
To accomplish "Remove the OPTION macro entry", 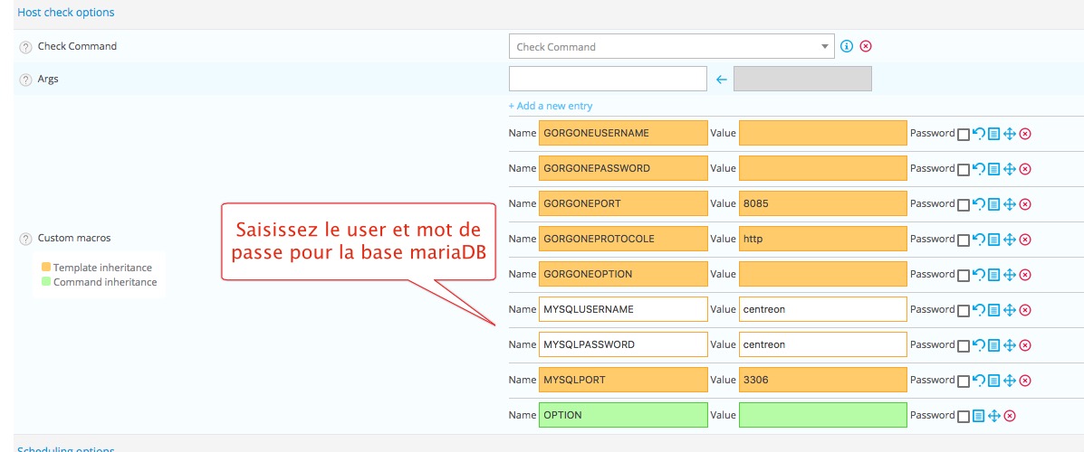I will click(1010, 415).
